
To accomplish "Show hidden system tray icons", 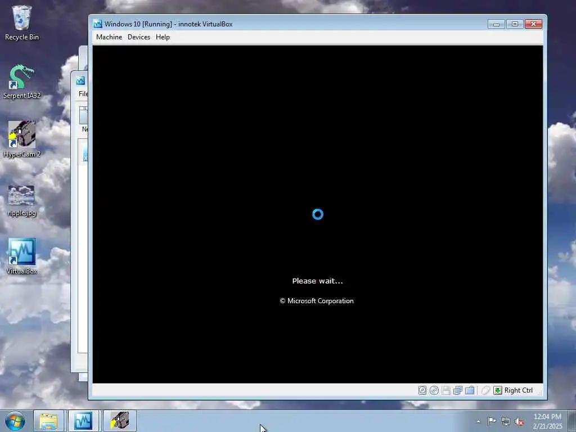I will 478,421.
